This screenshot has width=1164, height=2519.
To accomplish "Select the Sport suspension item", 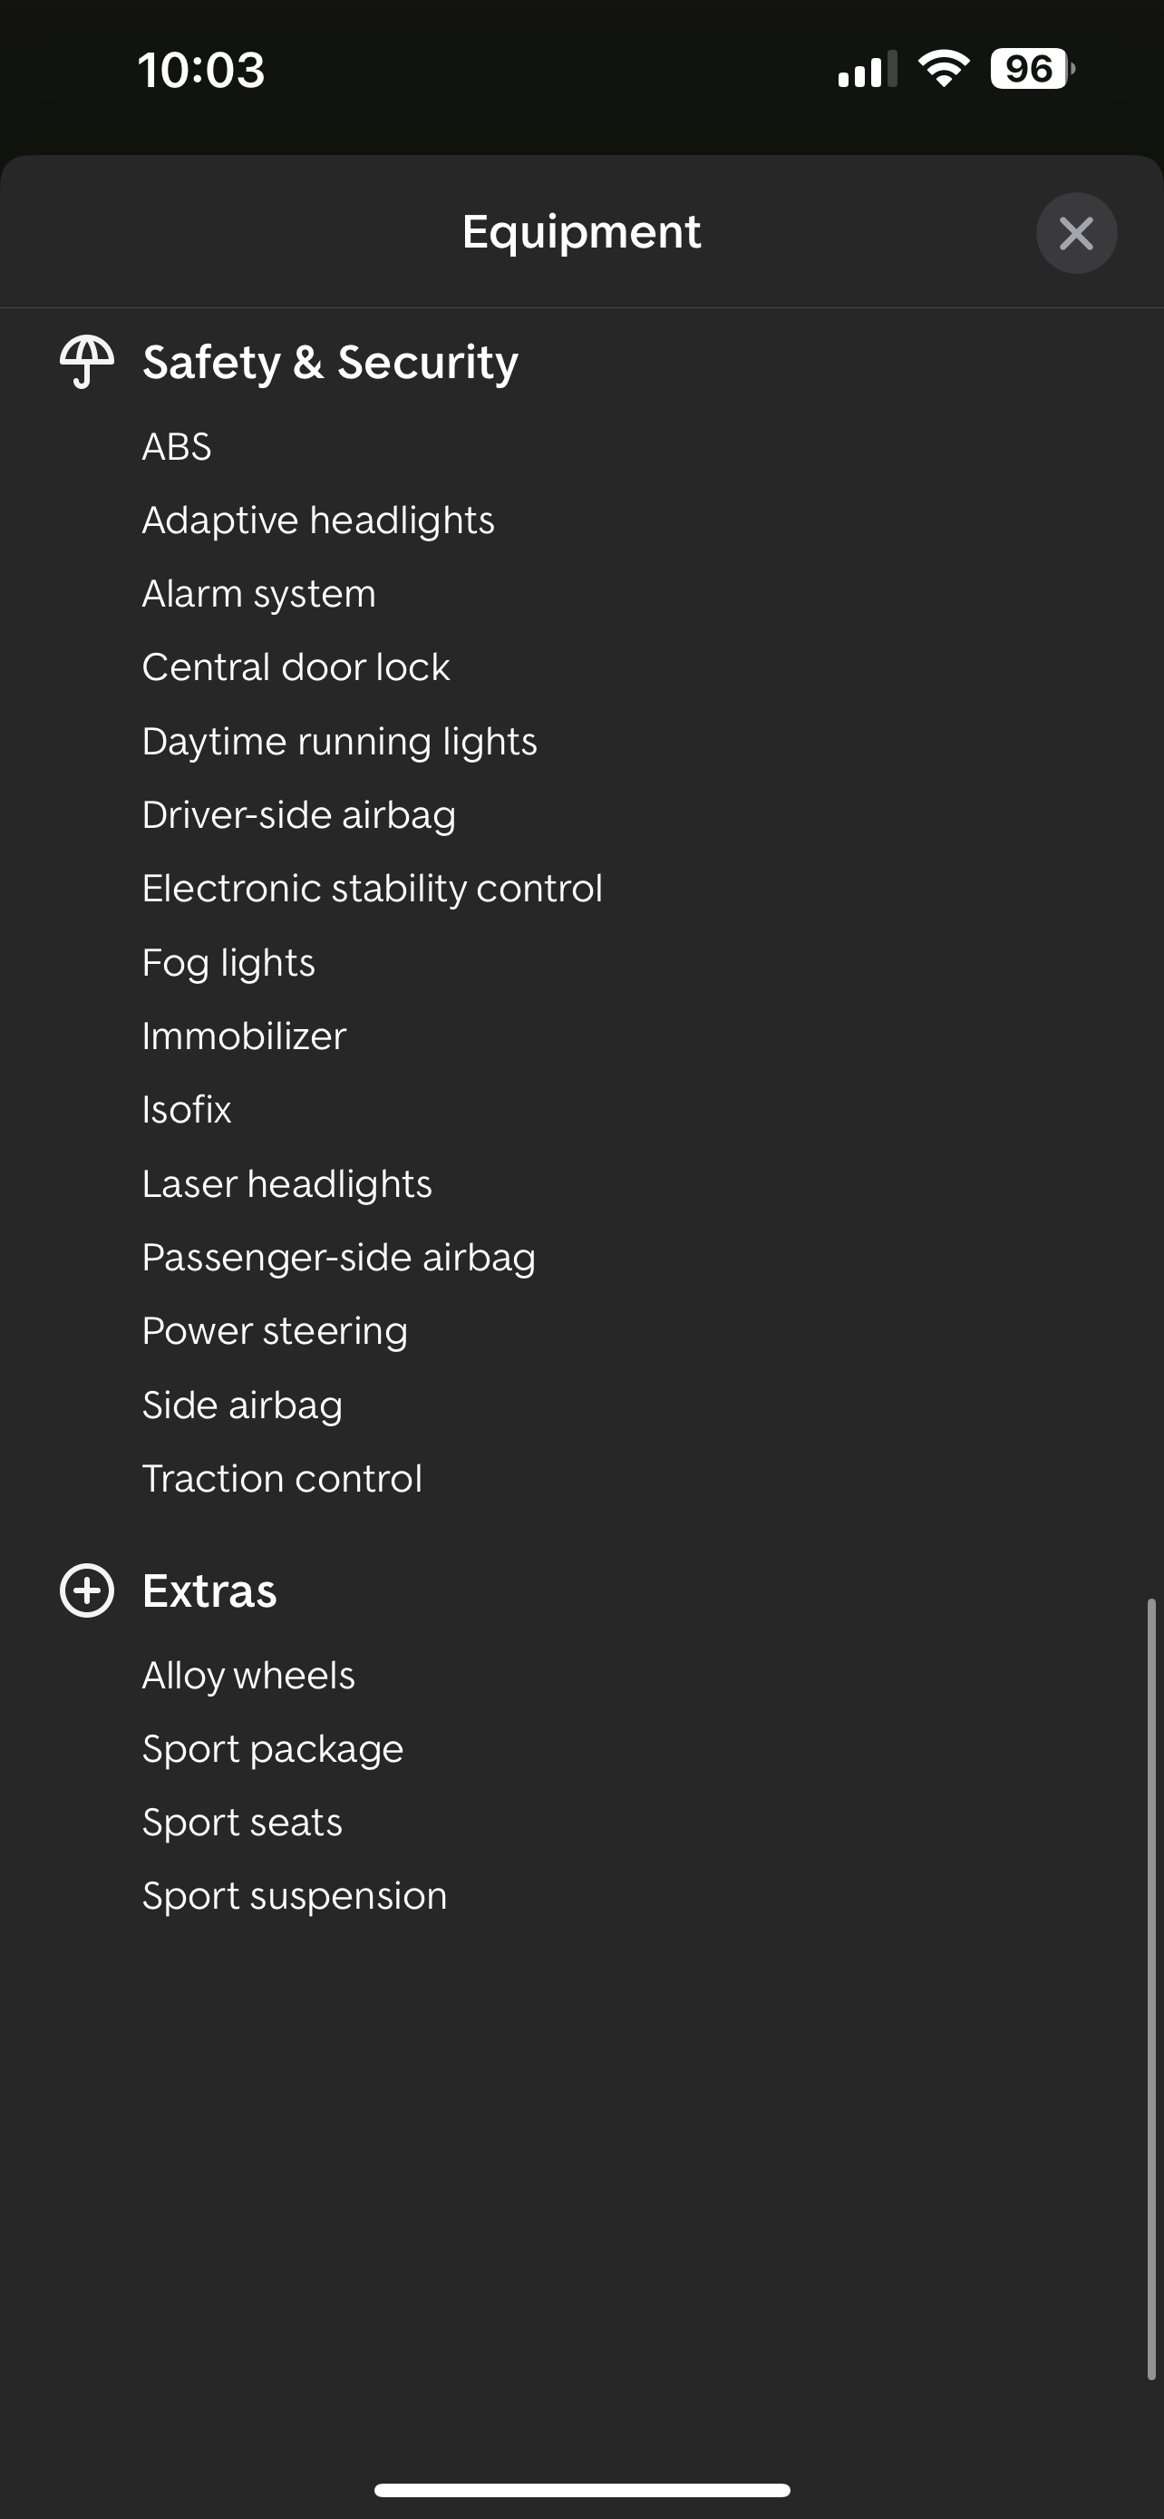I will coord(295,1896).
